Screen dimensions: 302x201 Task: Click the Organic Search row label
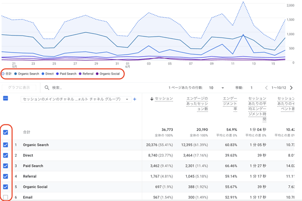[x=36, y=145]
